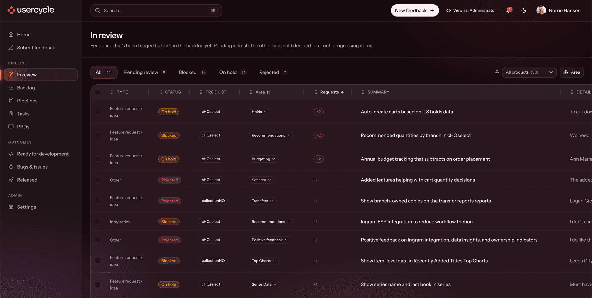Click Norrie Hansen user name

click(x=565, y=10)
